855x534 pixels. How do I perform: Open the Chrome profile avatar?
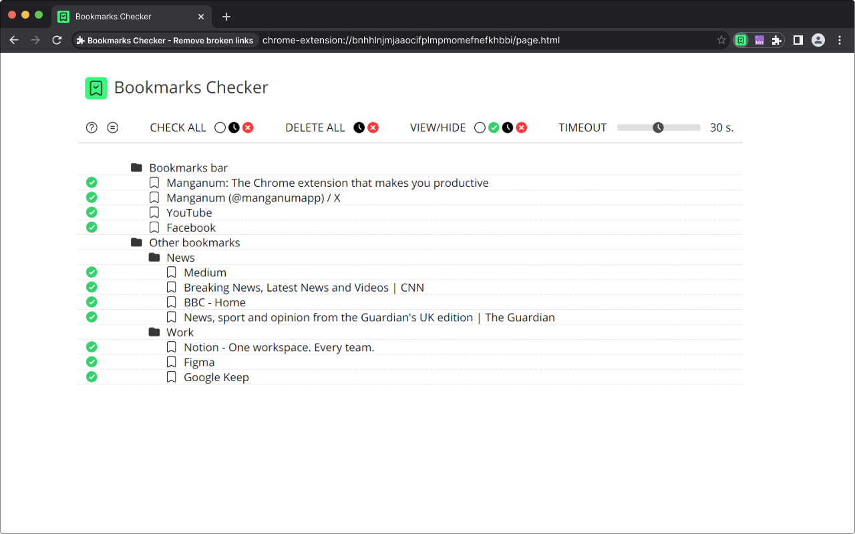[818, 40]
